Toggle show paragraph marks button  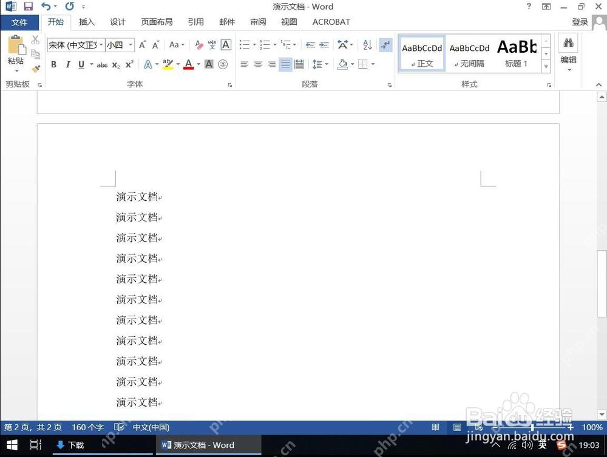pyautogui.click(x=385, y=45)
